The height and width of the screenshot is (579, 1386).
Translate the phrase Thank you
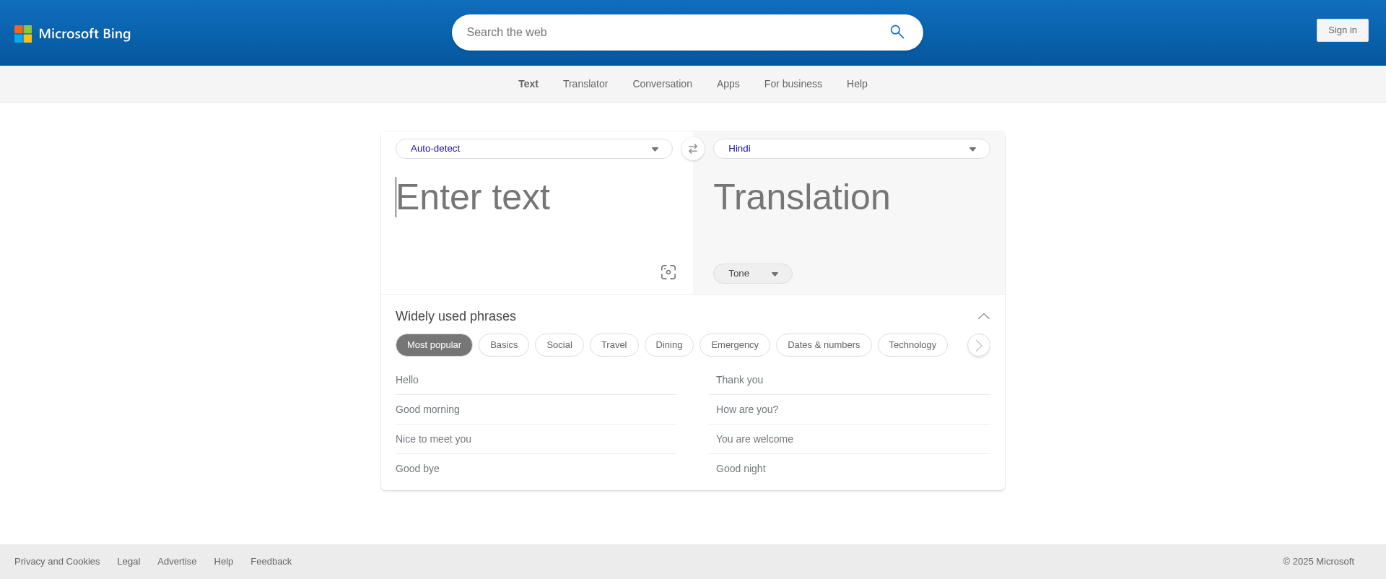(x=850, y=380)
